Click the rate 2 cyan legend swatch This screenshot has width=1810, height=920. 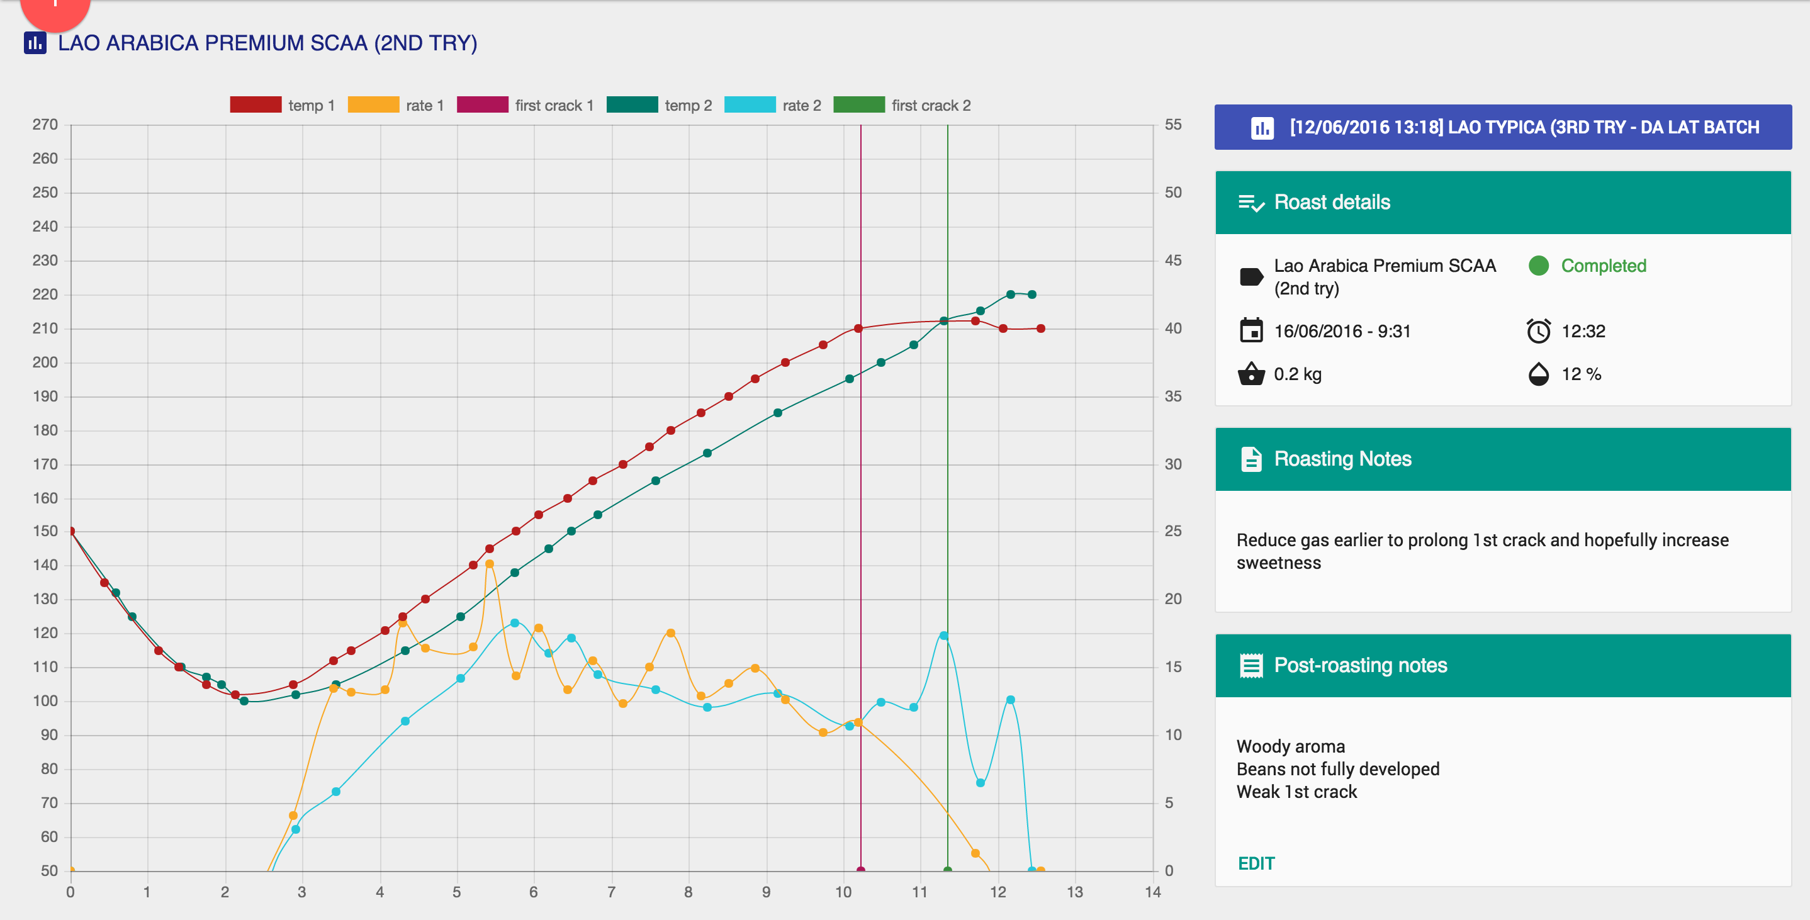coord(749,106)
